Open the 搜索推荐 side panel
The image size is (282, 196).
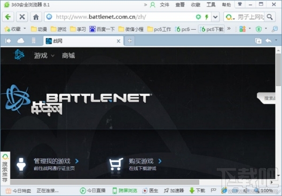click(5, 168)
